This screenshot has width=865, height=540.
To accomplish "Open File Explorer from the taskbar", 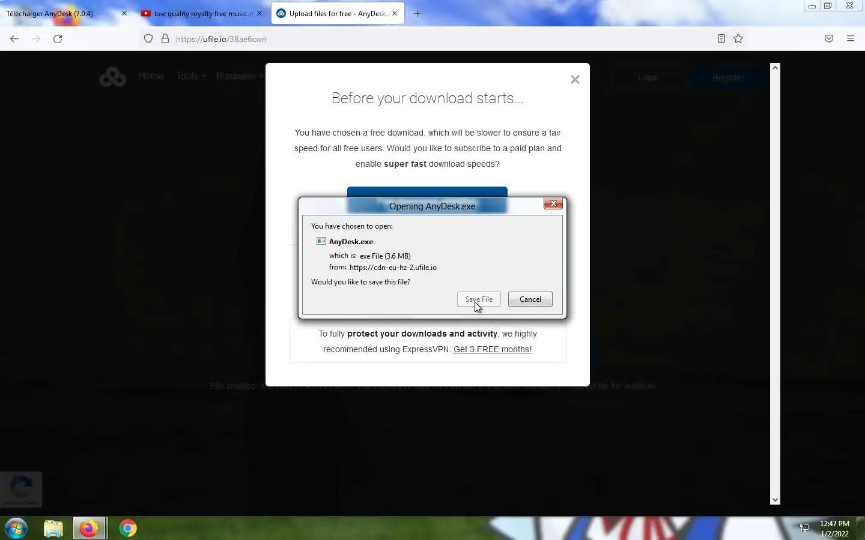I will click(x=53, y=529).
